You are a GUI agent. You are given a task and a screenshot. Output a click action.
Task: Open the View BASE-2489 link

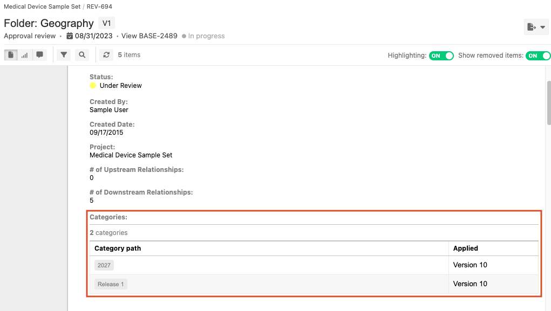point(149,36)
